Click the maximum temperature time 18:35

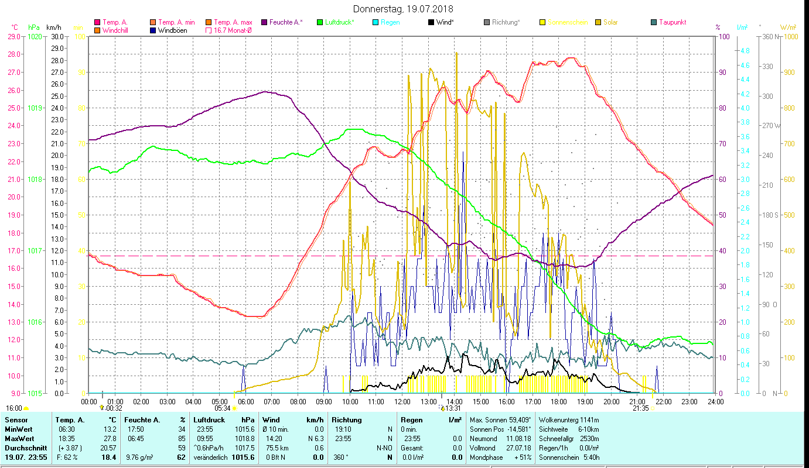pyautogui.click(x=66, y=439)
